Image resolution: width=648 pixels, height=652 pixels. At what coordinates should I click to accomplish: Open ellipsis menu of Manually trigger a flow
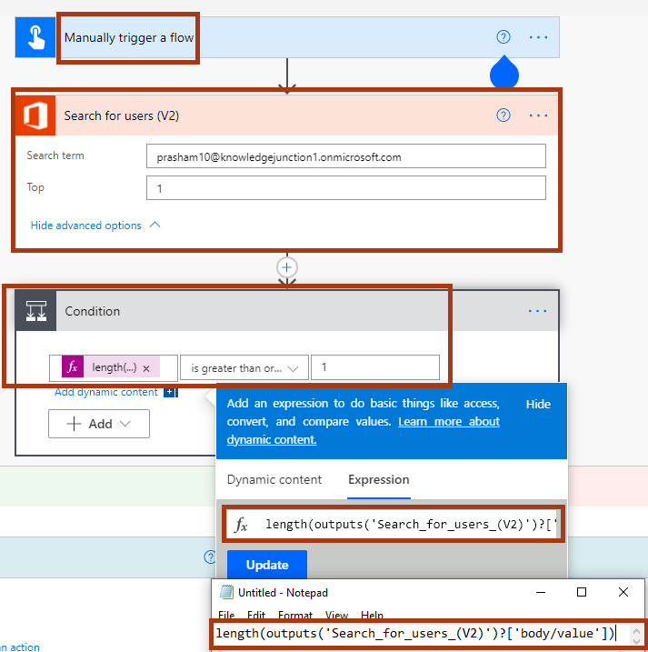[x=538, y=37]
